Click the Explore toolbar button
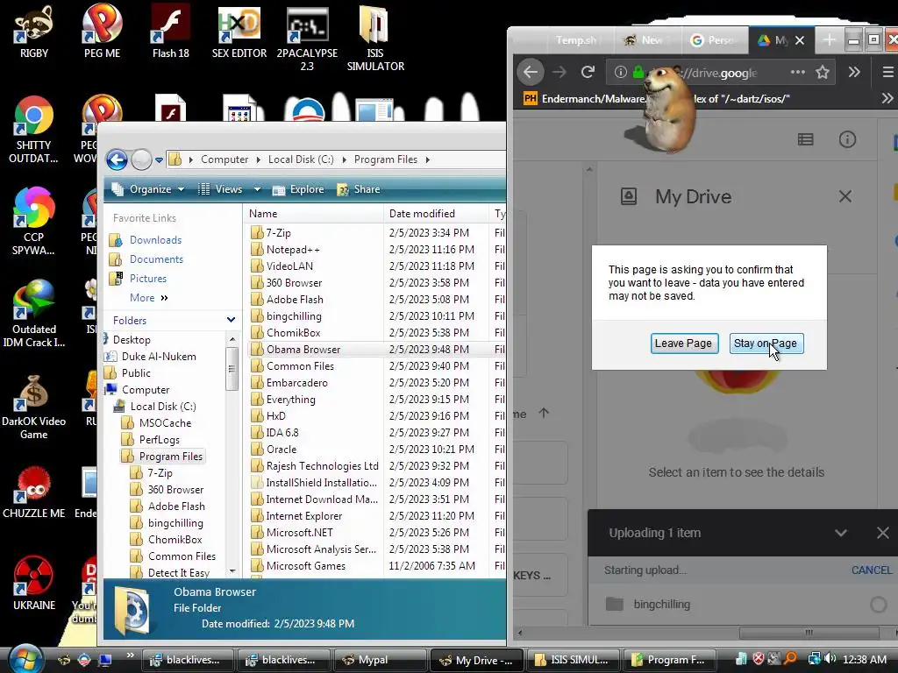This screenshot has width=898, height=673. click(x=298, y=189)
